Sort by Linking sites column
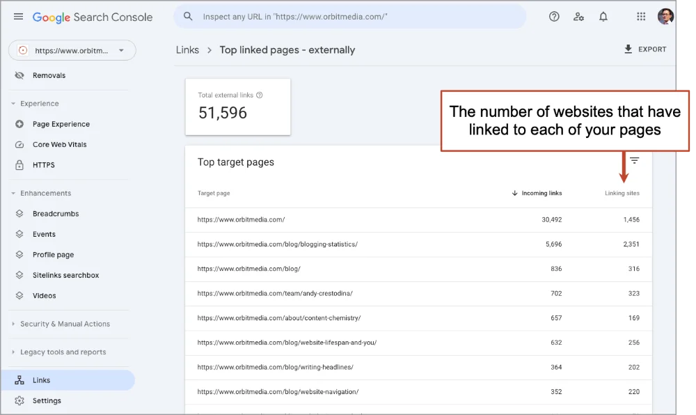This screenshot has height=415, width=696. pos(622,193)
